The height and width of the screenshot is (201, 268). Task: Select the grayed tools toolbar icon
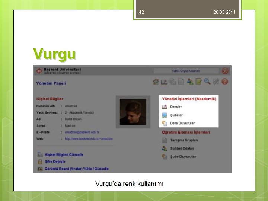[216, 82]
